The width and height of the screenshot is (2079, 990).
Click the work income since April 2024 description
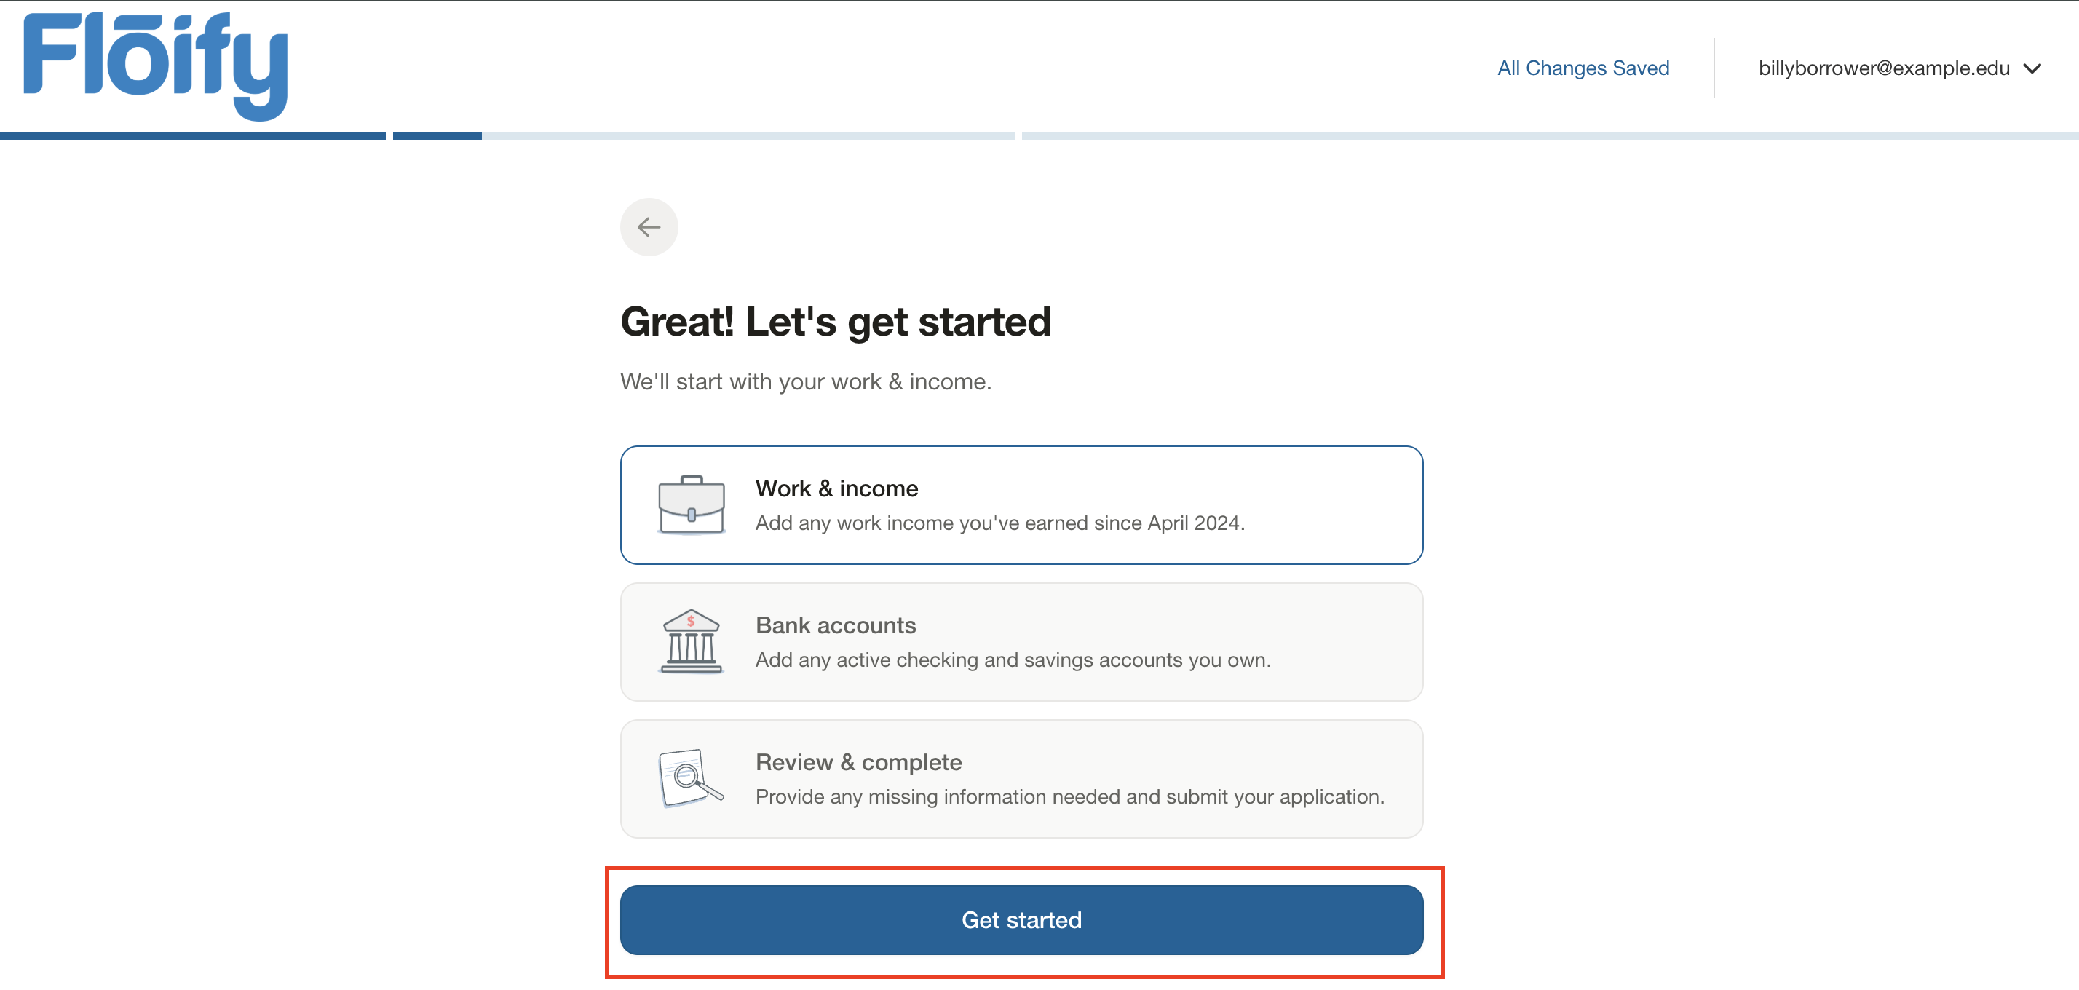coord(999,523)
